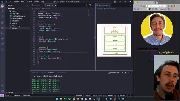Switch to the wireframe.png editor tab
180x101 pixels.
click(x=103, y=5)
